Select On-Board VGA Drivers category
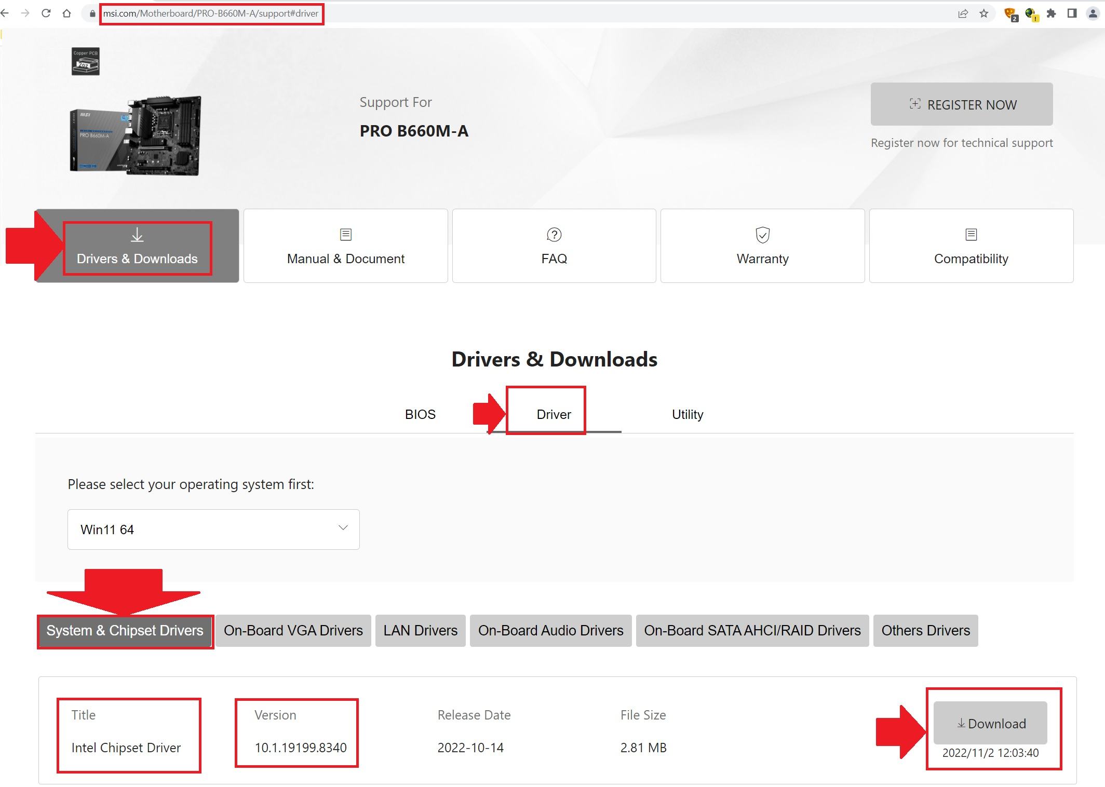Image resolution: width=1105 pixels, height=787 pixels. pos(293,631)
